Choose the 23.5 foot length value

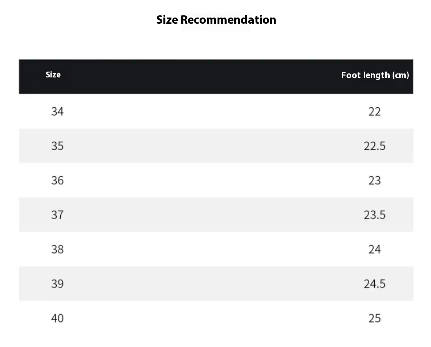coord(374,215)
